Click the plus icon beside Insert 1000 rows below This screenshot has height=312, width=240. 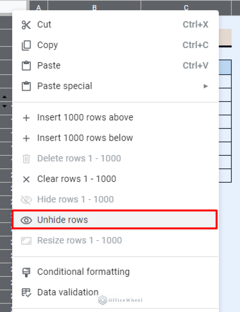(26, 138)
